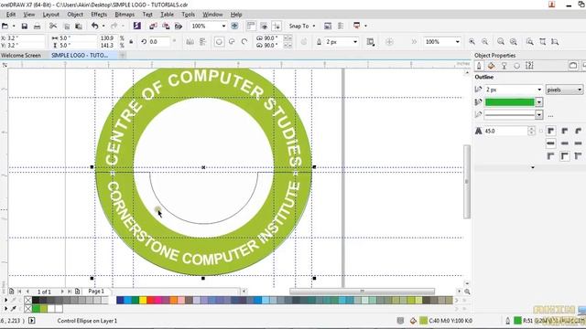The height and width of the screenshot is (329, 586).
Task: Select the Arc shape mode
Action: tap(244, 42)
